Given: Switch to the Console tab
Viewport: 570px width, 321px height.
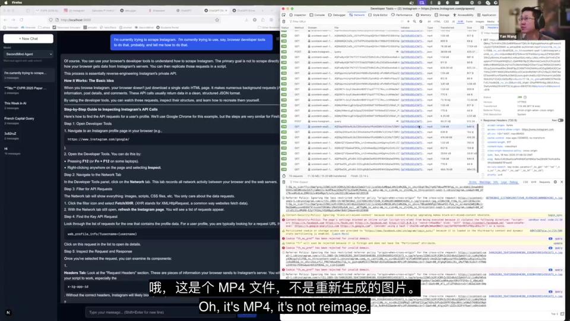Looking at the screenshot, I should (x=317, y=15).
